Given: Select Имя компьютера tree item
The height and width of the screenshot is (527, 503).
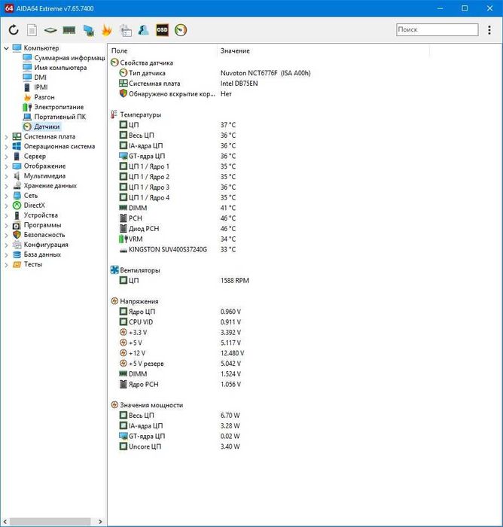Looking at the screenshot, I should (x=60, y=68).
